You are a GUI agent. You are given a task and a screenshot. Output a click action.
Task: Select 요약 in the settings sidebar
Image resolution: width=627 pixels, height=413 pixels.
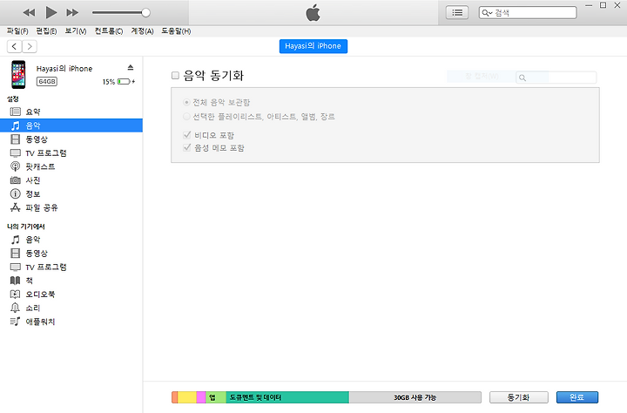click(x=71, y=112)
